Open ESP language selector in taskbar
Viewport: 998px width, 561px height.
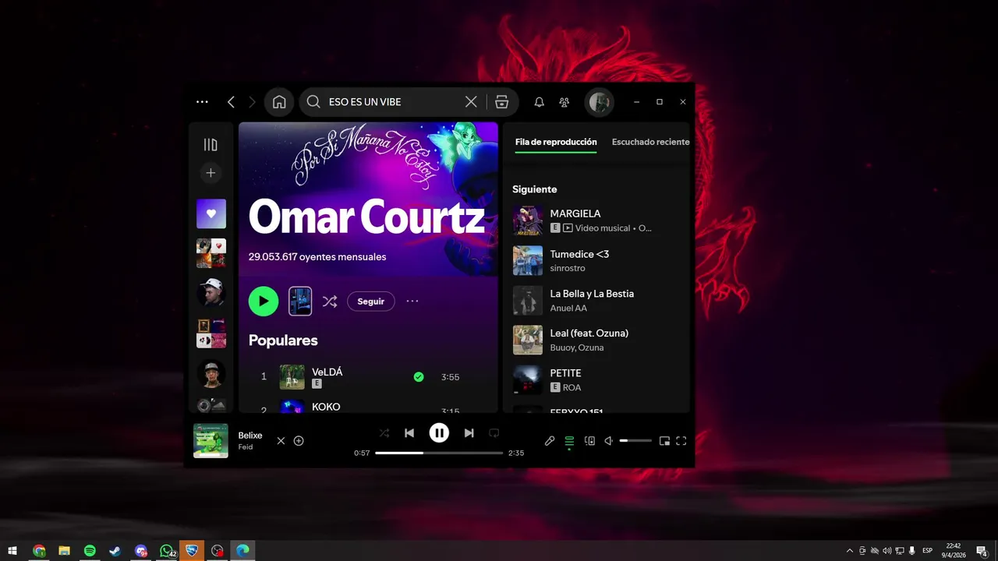(927, 551)
